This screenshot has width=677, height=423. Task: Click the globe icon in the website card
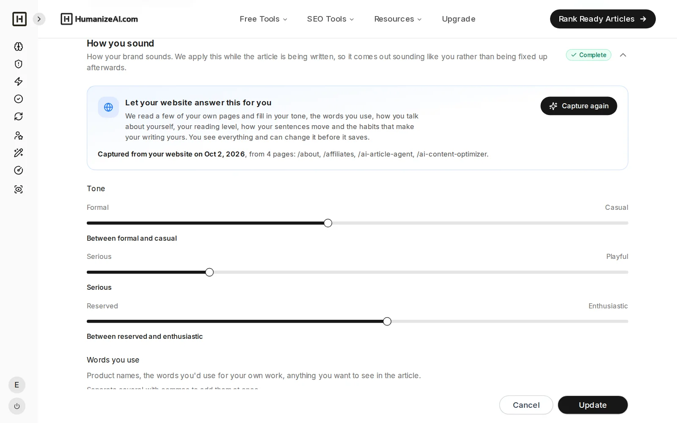click(108, 107)
